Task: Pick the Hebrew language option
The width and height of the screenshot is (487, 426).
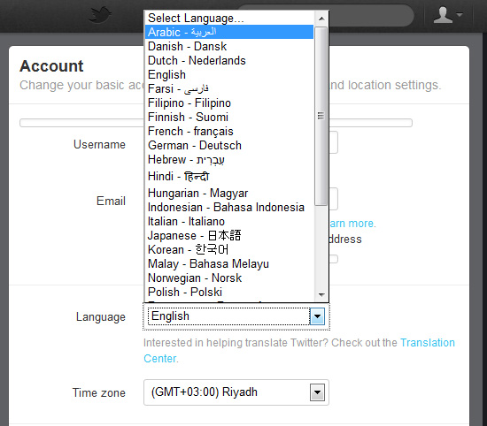Action: (229, 160)
